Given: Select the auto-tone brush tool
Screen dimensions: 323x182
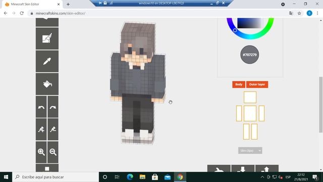Looking at the screenshot, I should (x=47, y=38).
